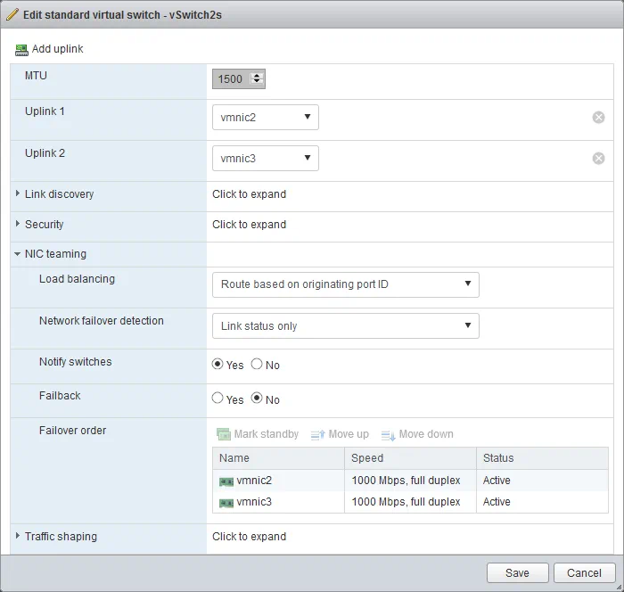Screen dimensions: 624x592
Task: Open the Network failover detection dropdown
Action: (345, 326)
